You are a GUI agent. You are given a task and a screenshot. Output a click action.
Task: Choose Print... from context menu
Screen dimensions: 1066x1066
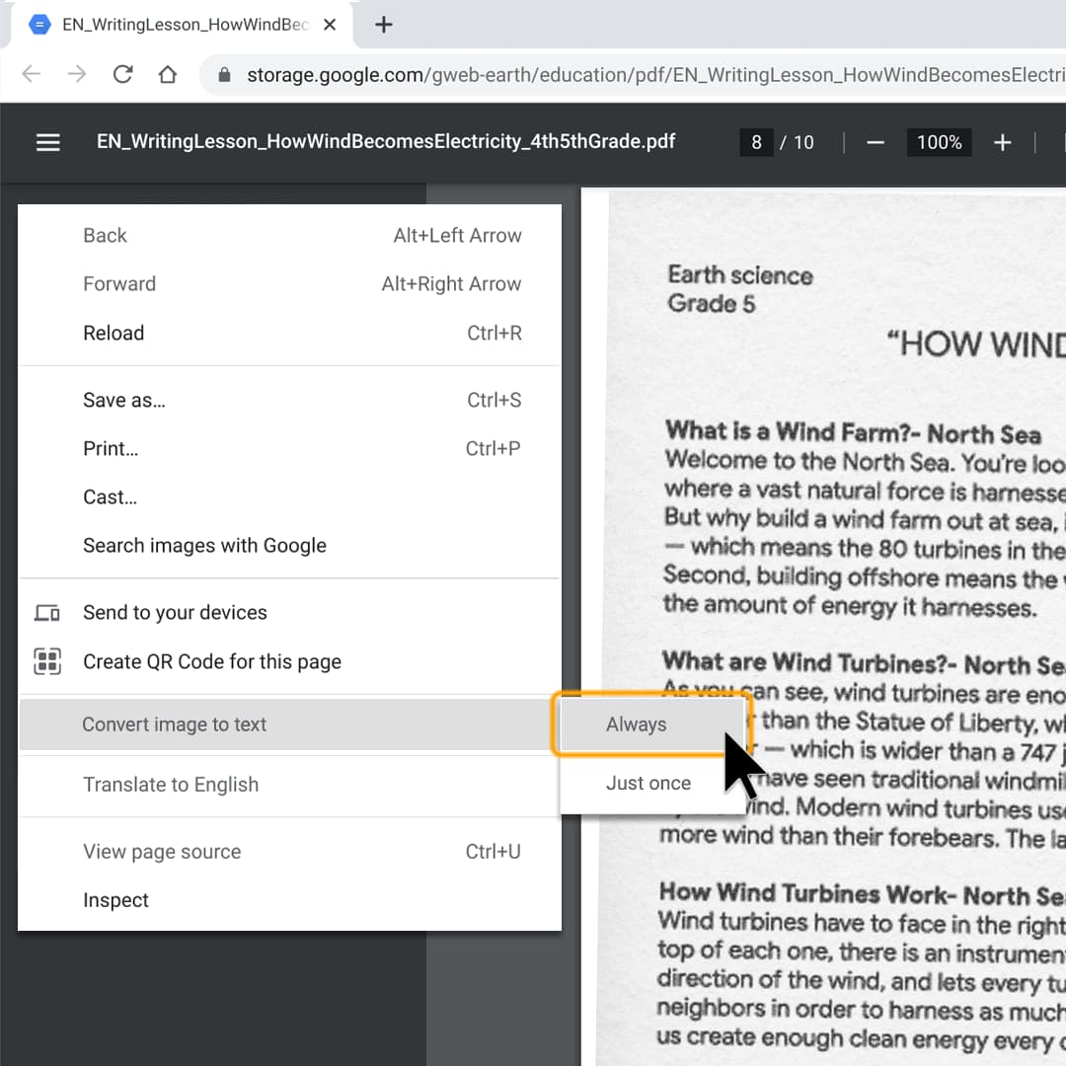click(289, 449)
